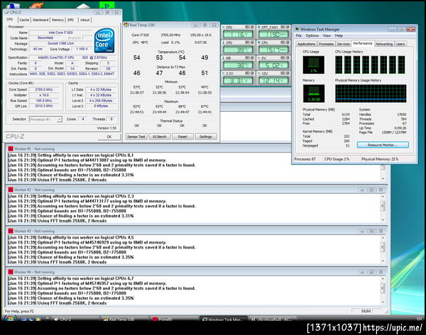The height and width of the screenshot is (335, 426).
Task: Click OK button in CPU-Z
Action: [x=109, y=137]
